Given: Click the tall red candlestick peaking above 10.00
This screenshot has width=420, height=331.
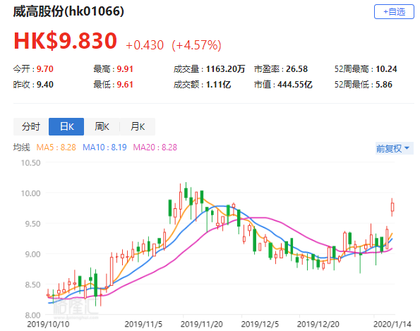Looking at the screenshot, I should click(181, 200).
